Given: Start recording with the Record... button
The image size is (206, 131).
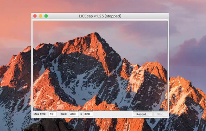Looking at the screenshot, I should [x=143, y=114].
